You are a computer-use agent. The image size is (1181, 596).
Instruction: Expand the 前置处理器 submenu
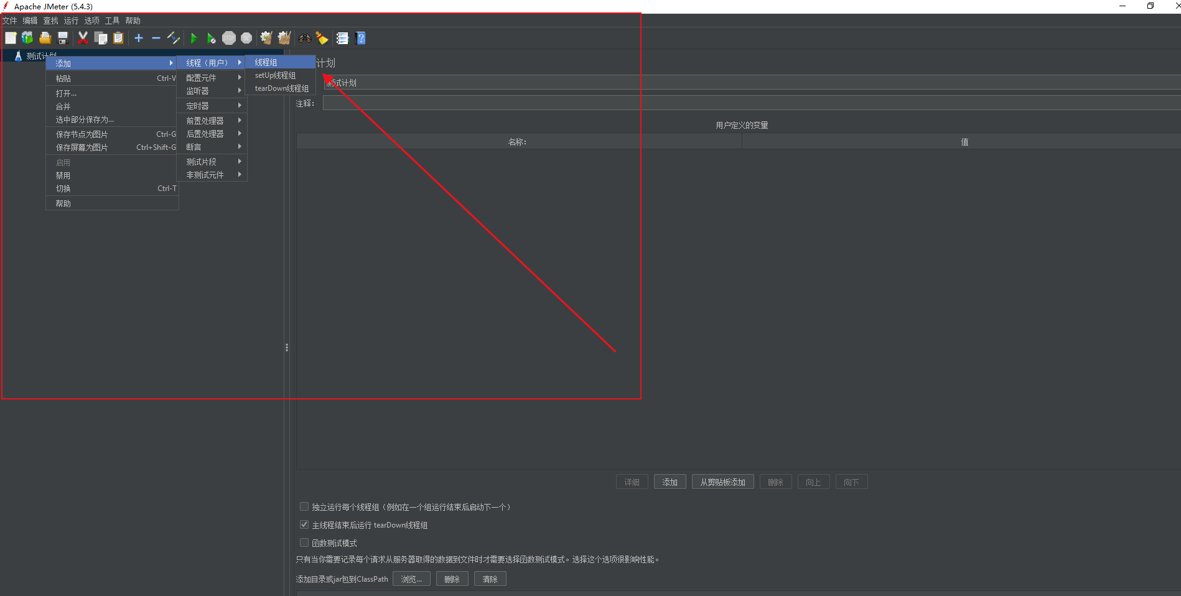(x=212, y=121)
